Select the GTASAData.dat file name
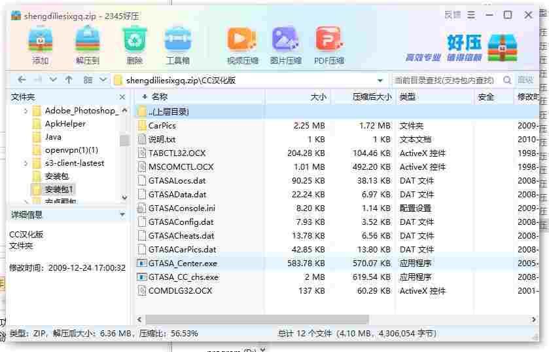 (x=177, y=194)
